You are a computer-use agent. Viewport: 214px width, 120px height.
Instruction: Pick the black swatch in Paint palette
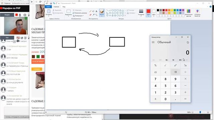pos(158,10)
